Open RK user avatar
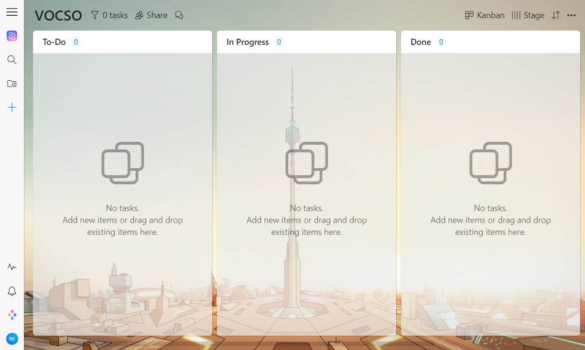The image size is (585, 350). [12, 339]
